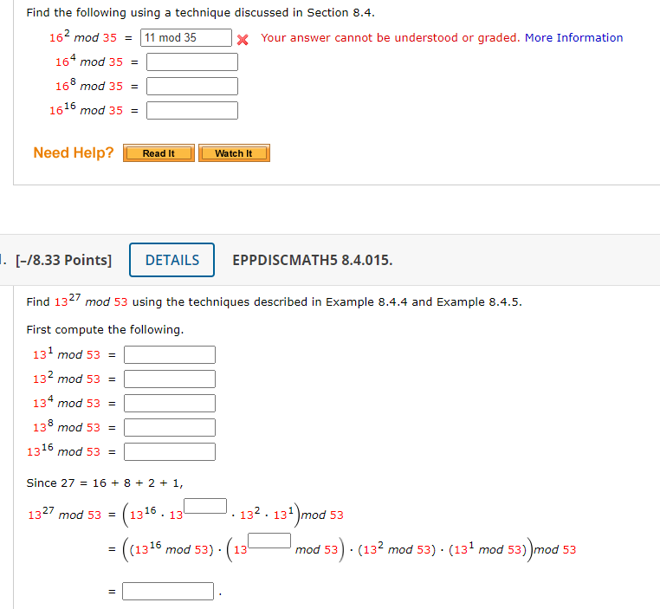Screen dimensions: 660x609
Task: Click the Watch It help button
Action: [234, 153]
